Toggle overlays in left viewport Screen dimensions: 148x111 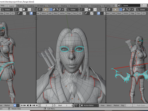[x=31, y=13]
